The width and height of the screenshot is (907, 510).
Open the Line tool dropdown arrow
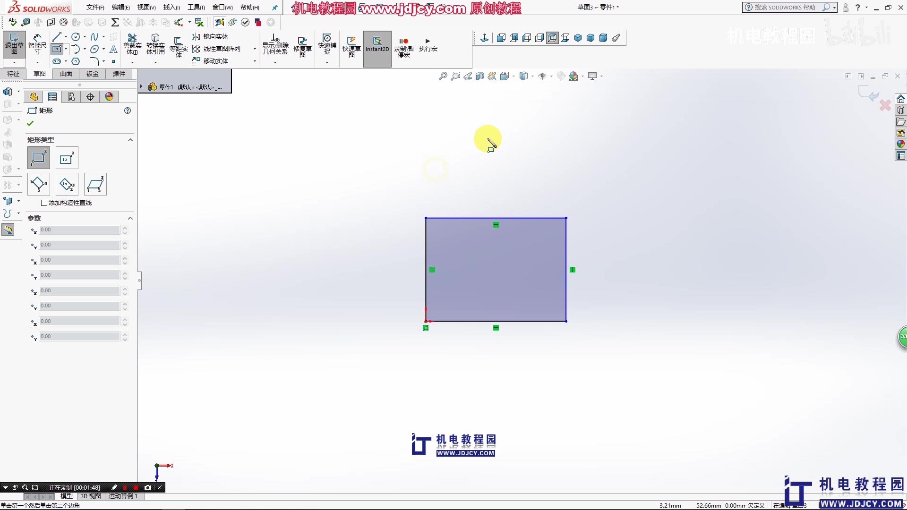tap(65, 36)
